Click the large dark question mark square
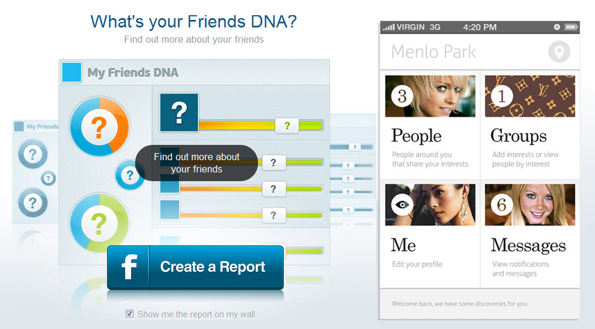This screenshot has height=329, width=595. tap(179, 112)
